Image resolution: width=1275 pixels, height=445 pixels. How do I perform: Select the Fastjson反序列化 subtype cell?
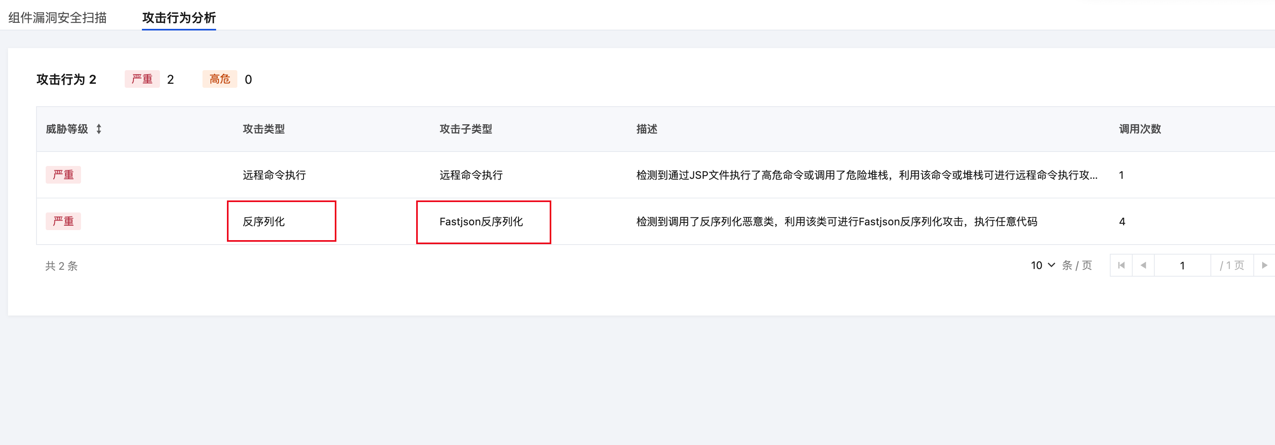click(x=481, y=221)
